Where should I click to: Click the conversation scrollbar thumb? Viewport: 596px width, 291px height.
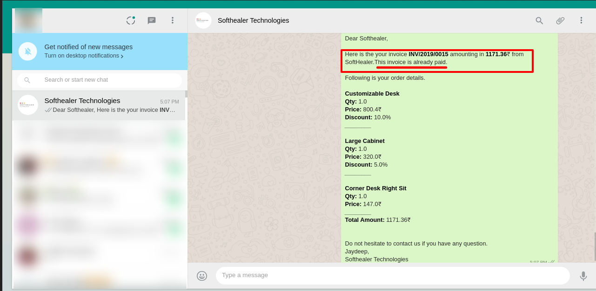[x=595, y=246]
